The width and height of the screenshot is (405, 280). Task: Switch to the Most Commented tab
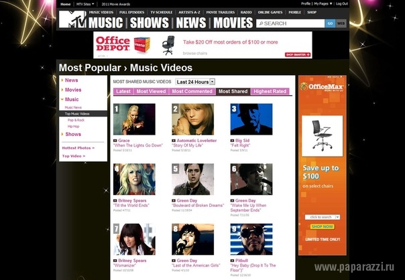192,91
